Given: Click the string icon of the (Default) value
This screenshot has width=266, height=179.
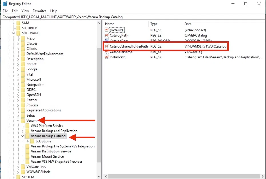Looking at the screenshot, I should 107,30.
